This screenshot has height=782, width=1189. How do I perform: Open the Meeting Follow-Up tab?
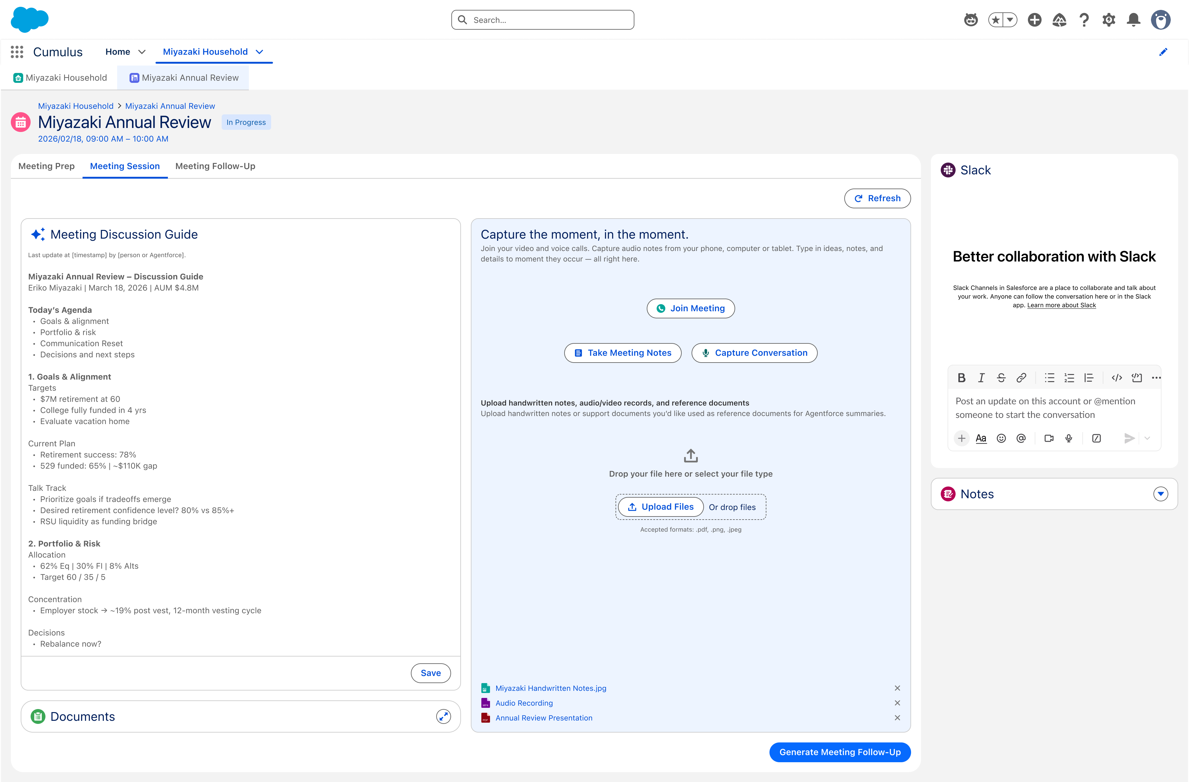[215, 166]
